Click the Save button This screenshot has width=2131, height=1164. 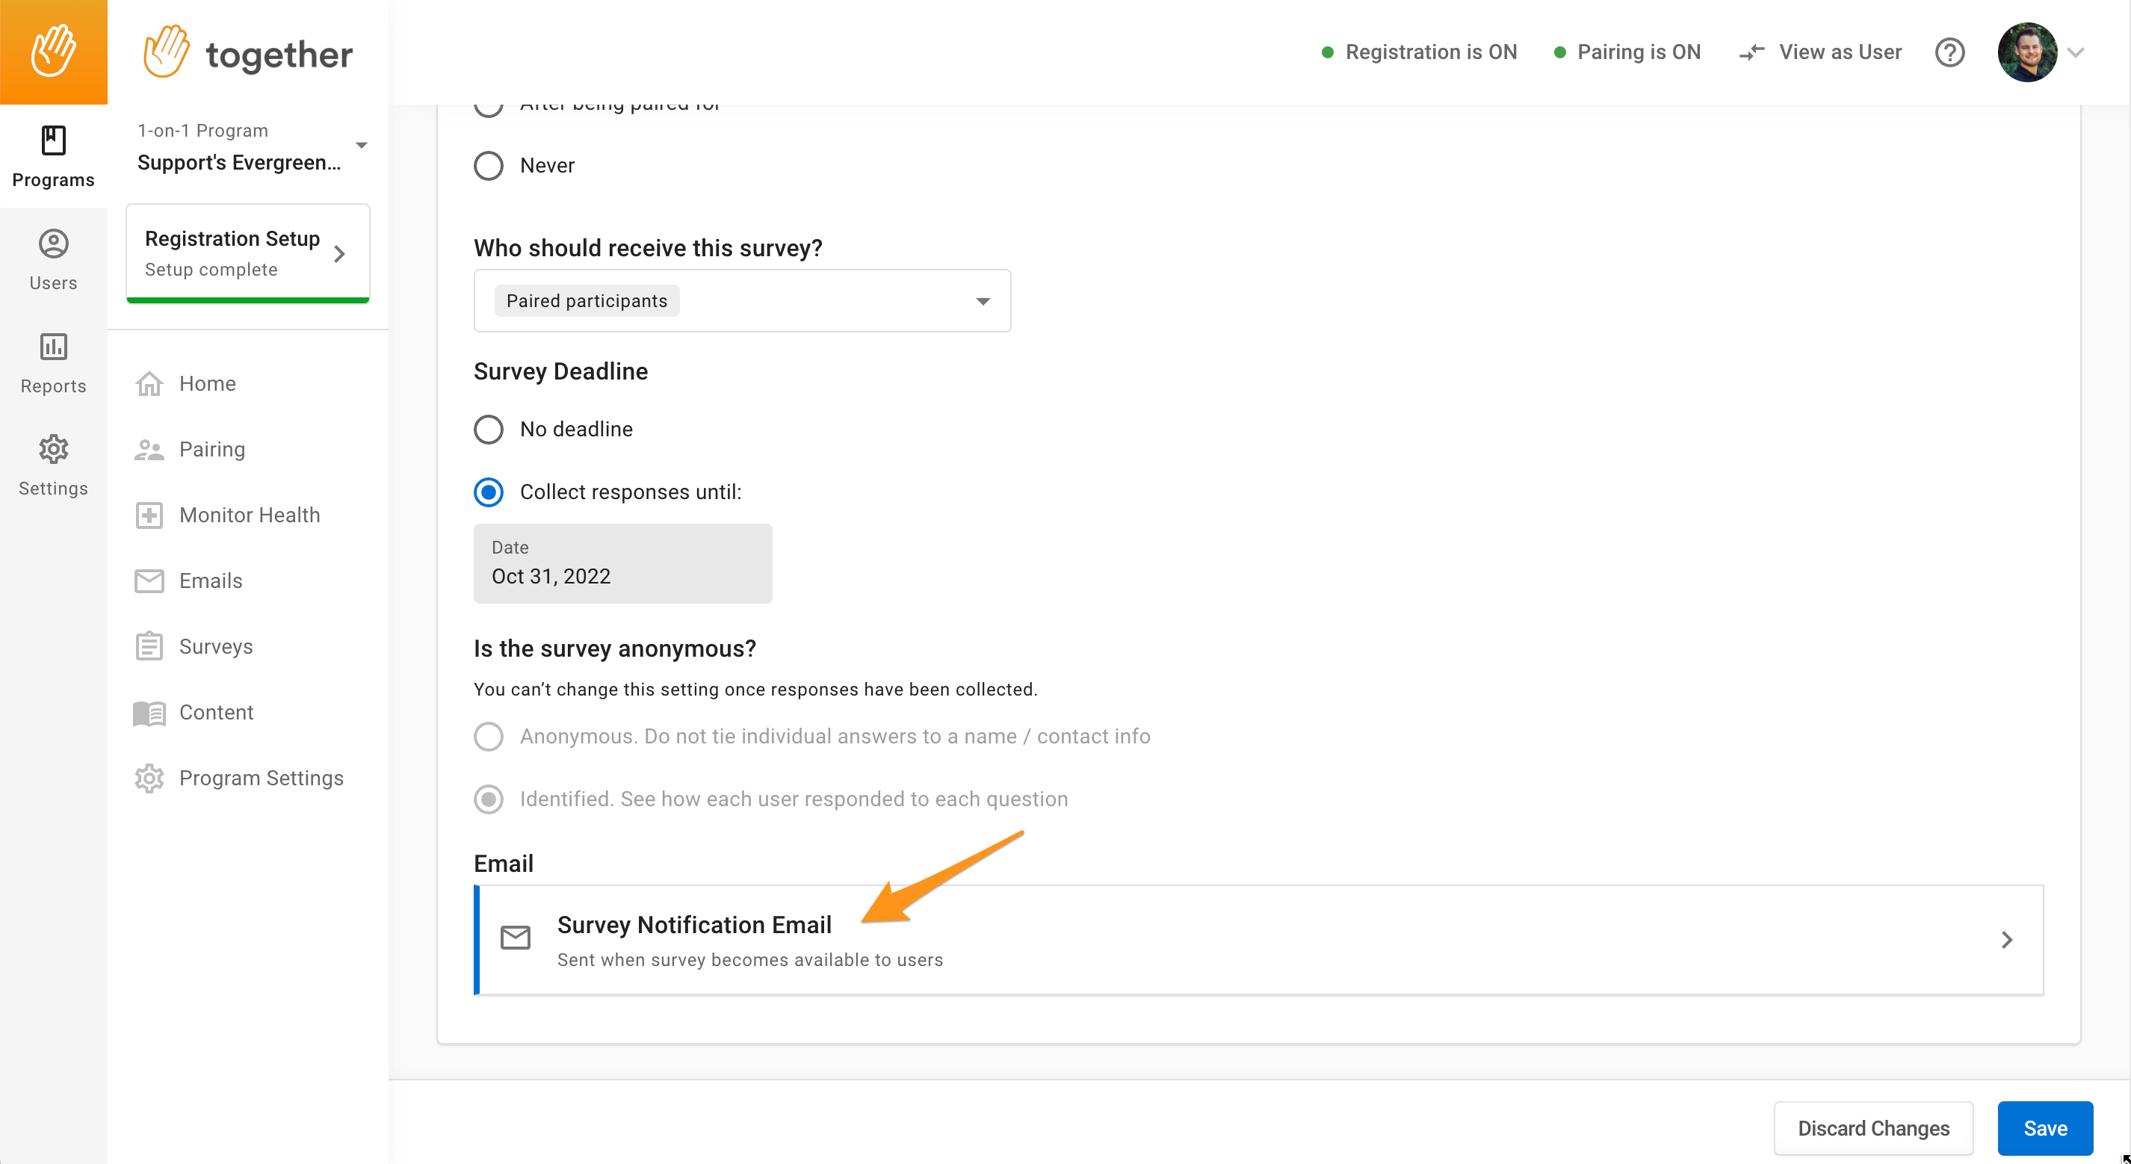(x=2044, y=1128)
